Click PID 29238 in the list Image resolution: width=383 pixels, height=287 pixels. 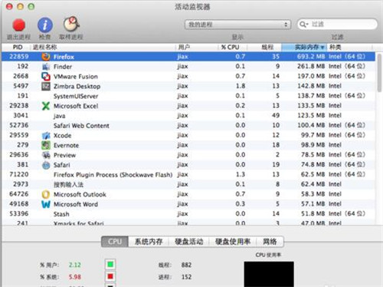click(x=19, y=105)
